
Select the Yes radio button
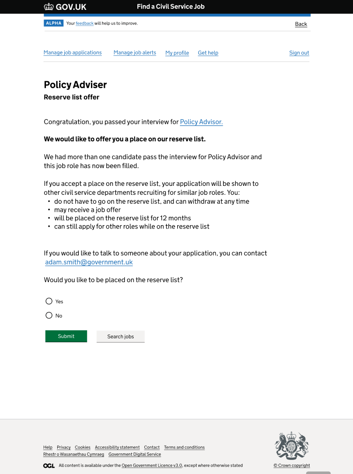click(x=49, y=301)
